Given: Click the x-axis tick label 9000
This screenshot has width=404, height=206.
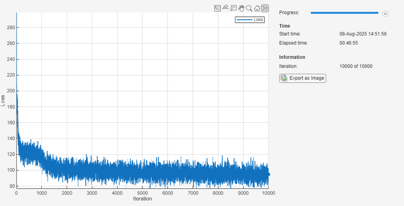Looking at the screenshot, I should (243, 193).
